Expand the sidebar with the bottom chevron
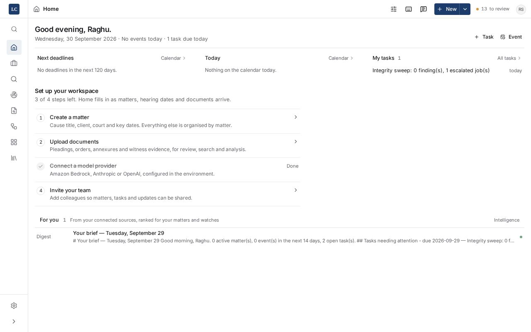Screen dimensions: 531x332 coord(14,321)
